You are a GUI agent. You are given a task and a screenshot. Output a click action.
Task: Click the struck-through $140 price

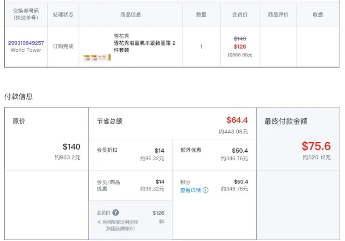240,39
